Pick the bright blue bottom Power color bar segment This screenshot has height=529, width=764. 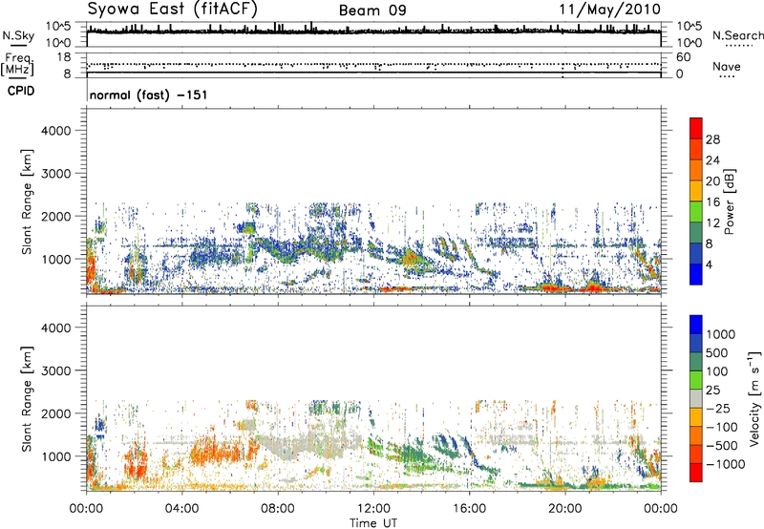click(696, 275)
